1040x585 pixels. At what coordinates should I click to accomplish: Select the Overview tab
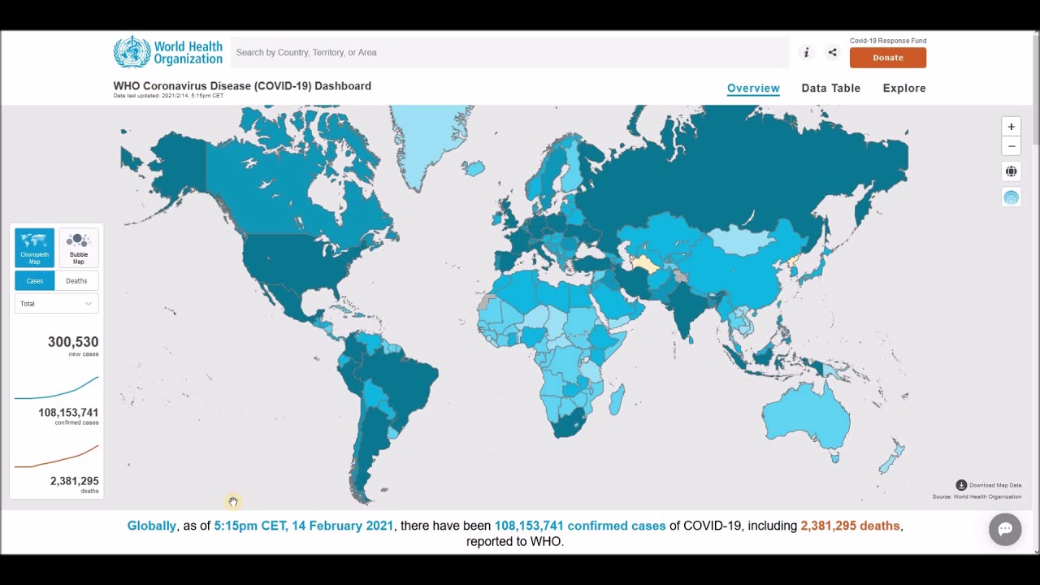(x=752, y=88)
